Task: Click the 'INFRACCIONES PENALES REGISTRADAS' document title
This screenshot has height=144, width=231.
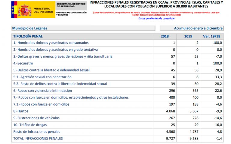Action: pyautogui.click(x=156, y=4)
